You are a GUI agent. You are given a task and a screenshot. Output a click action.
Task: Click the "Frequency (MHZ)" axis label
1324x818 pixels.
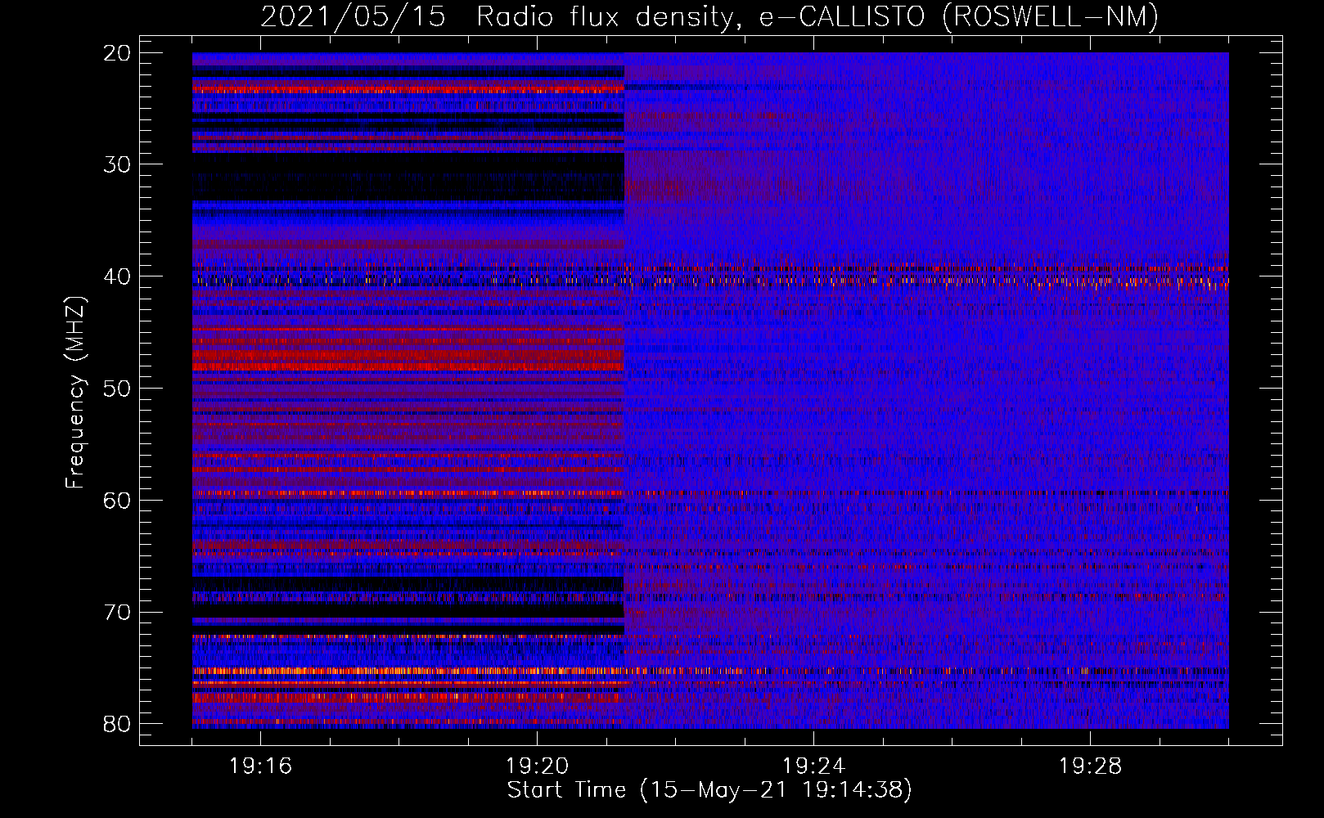point(75,392)
